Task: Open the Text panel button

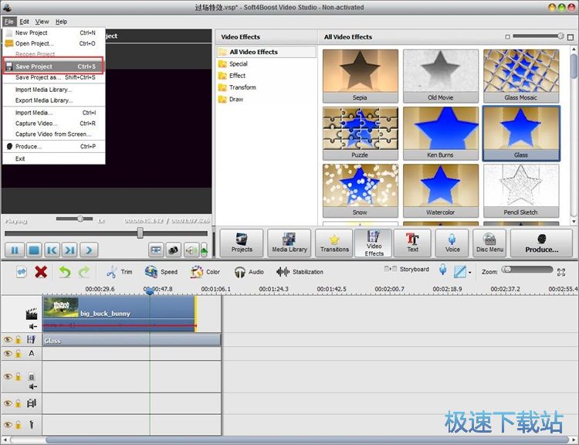Action: coord(412,243)
